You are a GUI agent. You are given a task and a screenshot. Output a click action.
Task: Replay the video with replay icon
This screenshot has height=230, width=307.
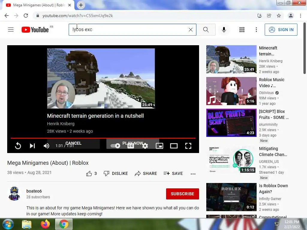point(18,146)
